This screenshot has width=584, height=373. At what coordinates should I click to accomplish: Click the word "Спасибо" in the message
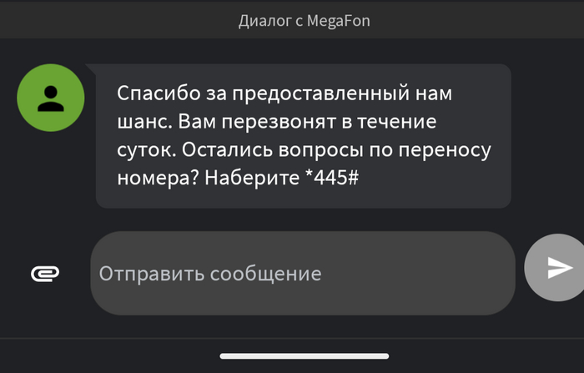[159, 93]
